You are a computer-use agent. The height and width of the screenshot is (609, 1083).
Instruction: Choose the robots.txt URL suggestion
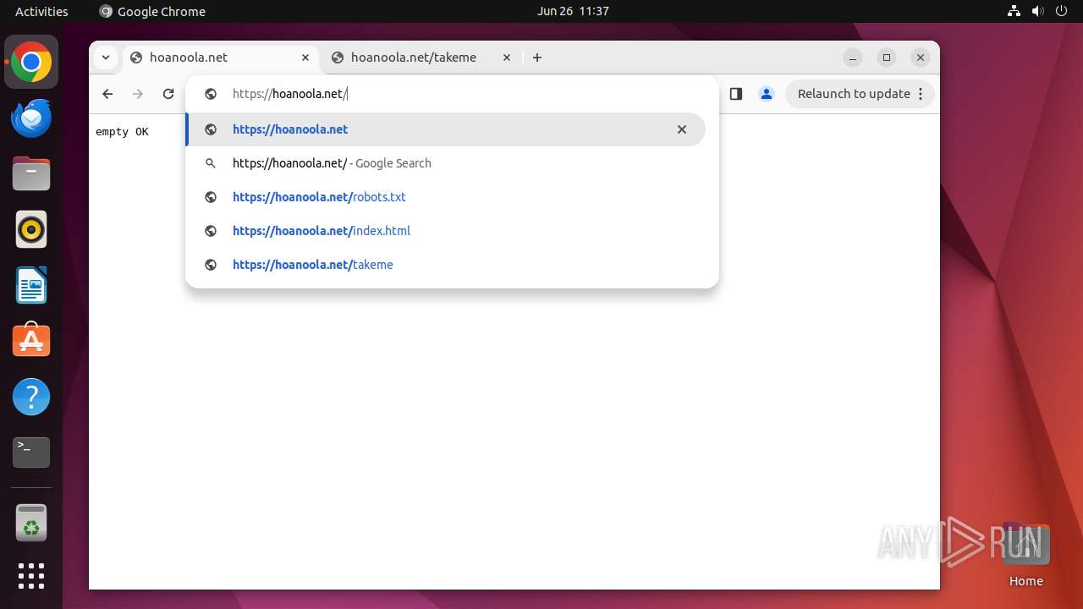(x=445, y=197)
